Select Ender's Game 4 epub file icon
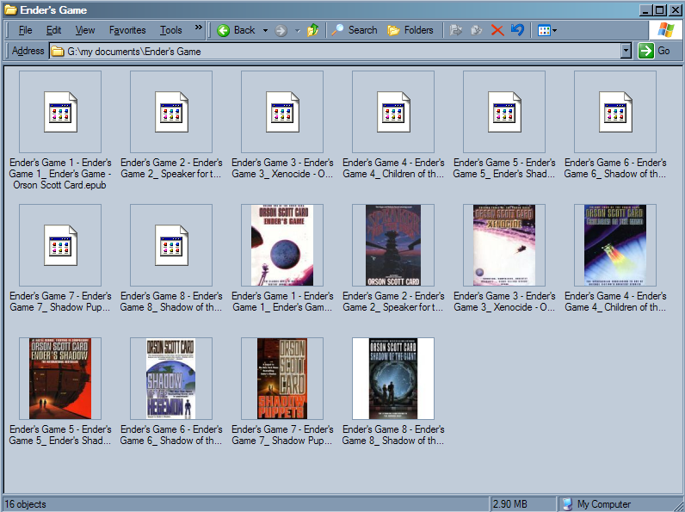This screenshot has width=685, height=512. (x=393, y=112)
